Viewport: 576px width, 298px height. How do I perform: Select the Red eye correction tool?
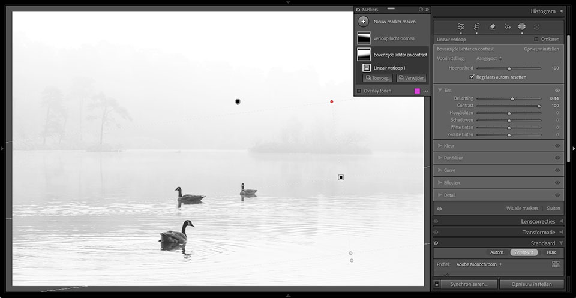(x=508, y=27)
